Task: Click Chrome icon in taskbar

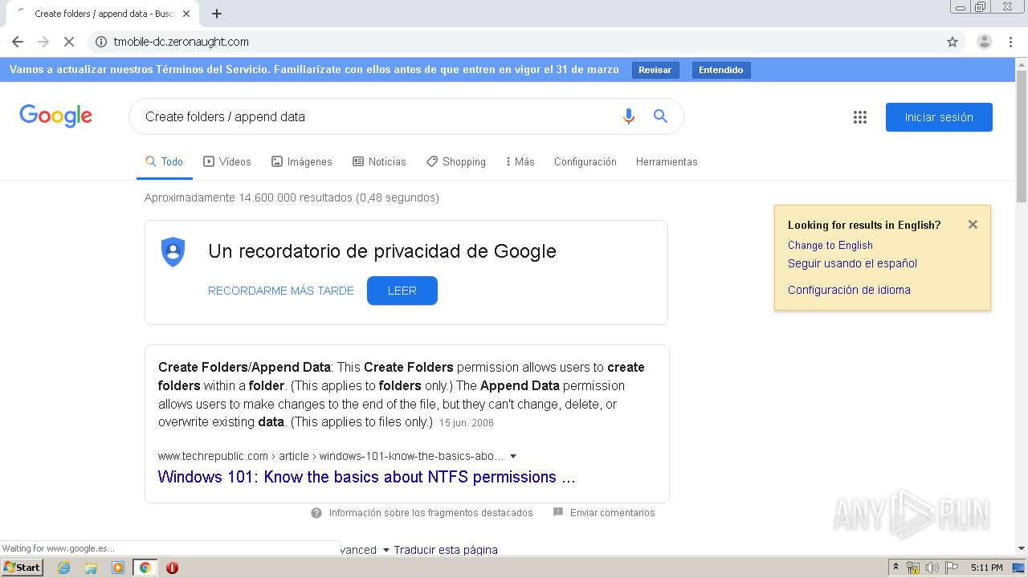Action: coord(145,568)
